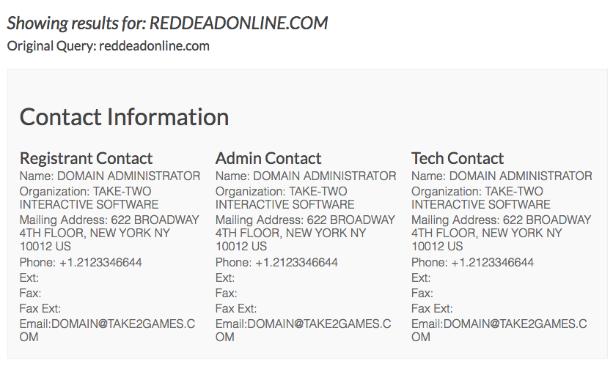Screen dimensions: 613x366
Task: Click the Admin Contact email address
Action: click(303, 330)
